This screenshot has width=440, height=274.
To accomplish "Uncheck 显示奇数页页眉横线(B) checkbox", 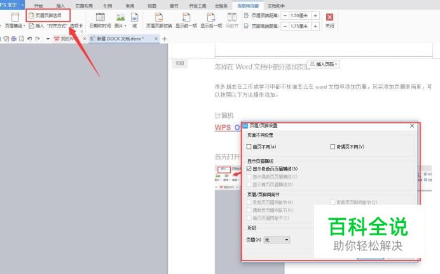I will [249, 168].
